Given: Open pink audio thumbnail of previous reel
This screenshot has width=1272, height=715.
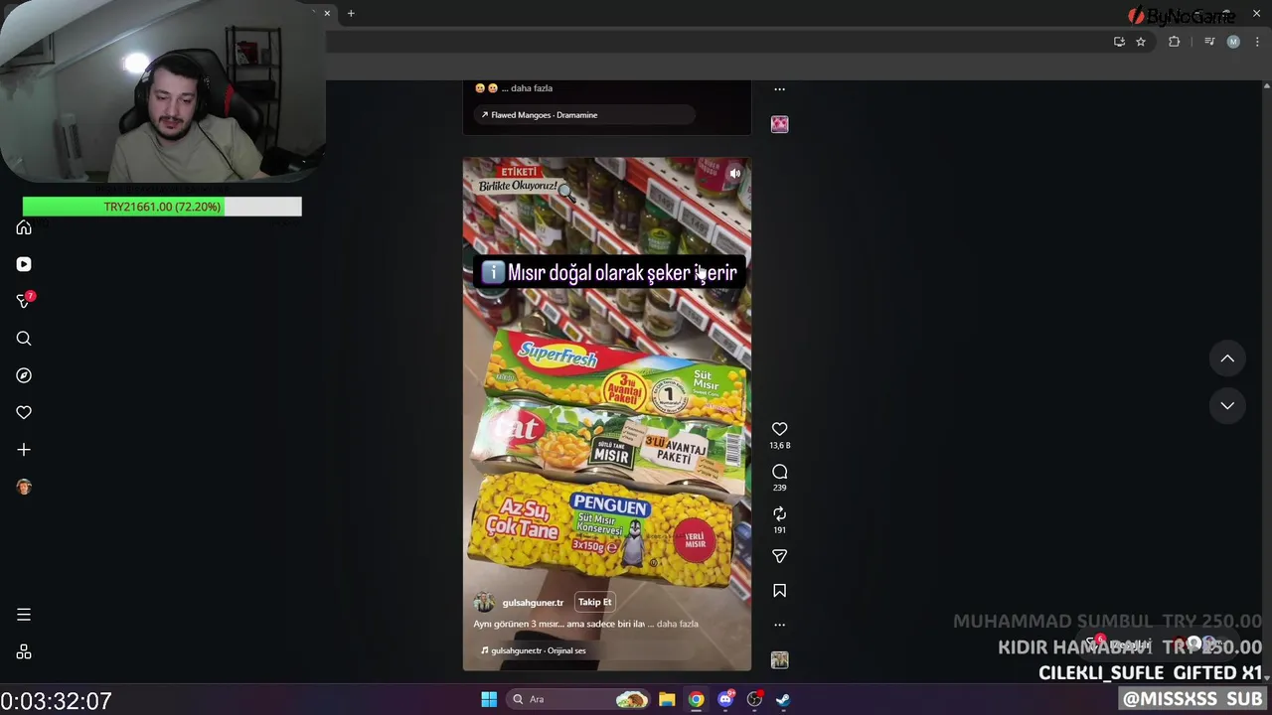Looking at the screenshot, I should (780, 124).
